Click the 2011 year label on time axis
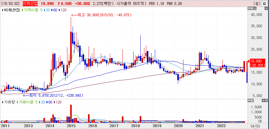This screenshot has width=269, height=129. 5,126
